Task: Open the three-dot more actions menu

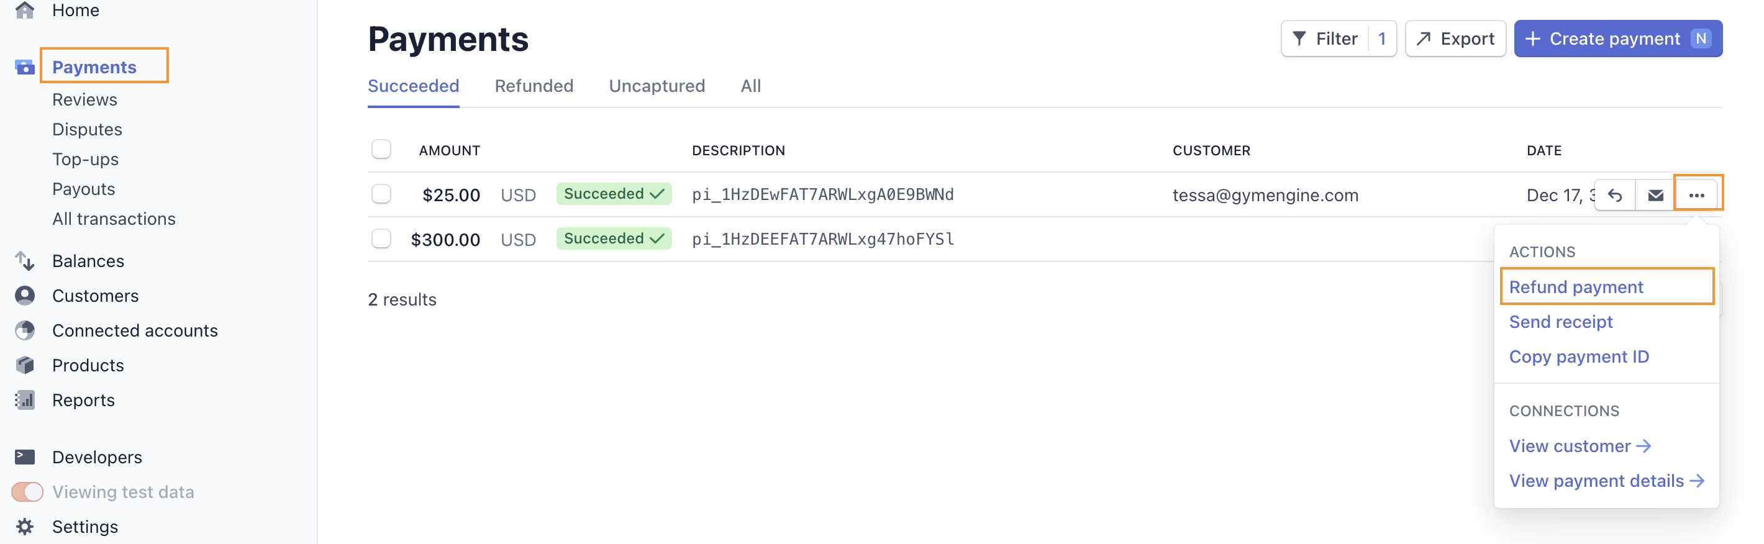Action: click(x=1696, y=196)
